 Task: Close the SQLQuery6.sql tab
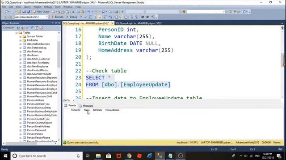pyautogui.click(x=112, y=23)
